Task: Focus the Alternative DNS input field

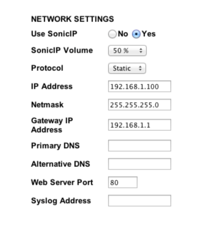Action: click(139, 164)
